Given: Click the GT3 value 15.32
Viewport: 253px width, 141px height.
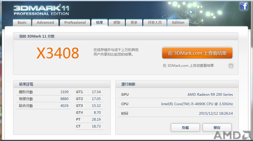Looking at the screenshot, I should click(96, 106).
